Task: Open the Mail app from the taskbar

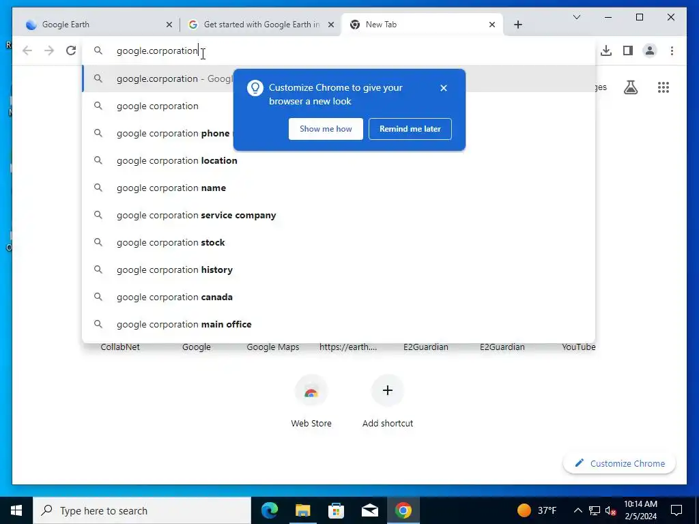Action: [369, 510]
